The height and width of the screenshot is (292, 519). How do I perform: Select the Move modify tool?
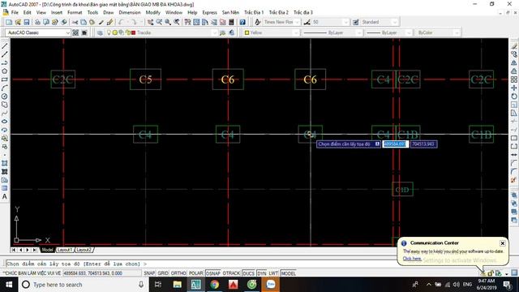(x=513, y=88)
